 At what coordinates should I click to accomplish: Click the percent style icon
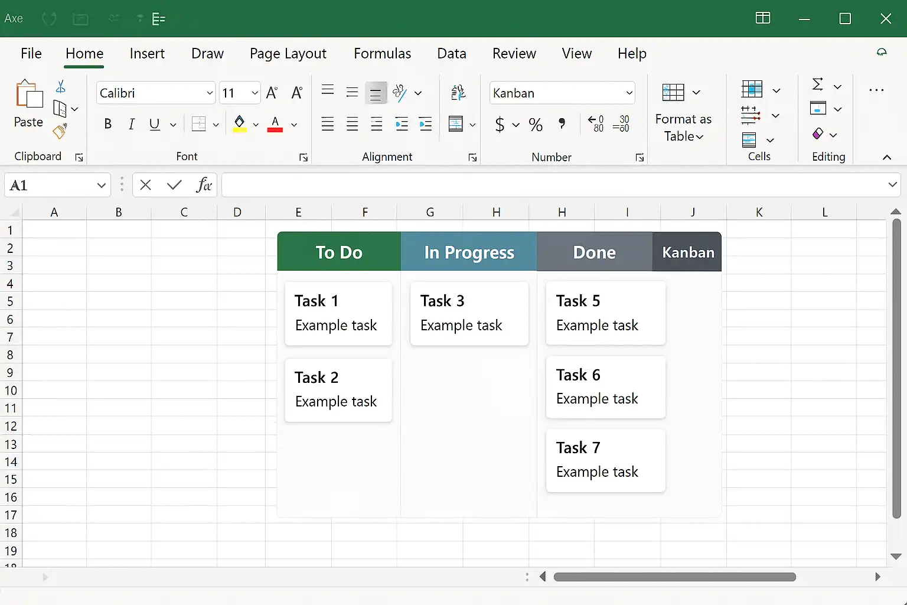pyautogui.click(x=536, y=125)
